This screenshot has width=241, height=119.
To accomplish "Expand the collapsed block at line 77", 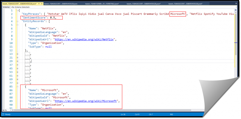I will [x=17, y=83].
